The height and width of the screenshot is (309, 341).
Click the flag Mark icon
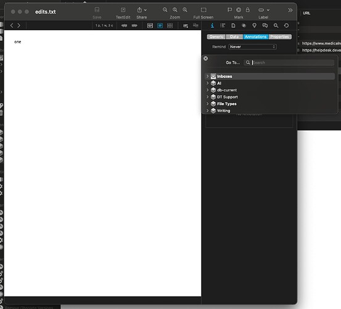[x=229, y=10]
